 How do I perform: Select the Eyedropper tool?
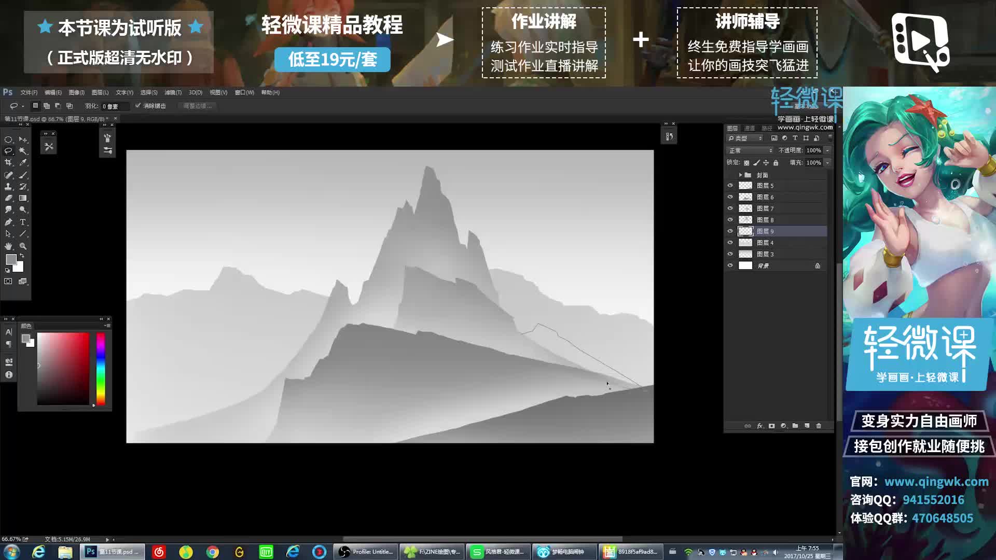click(23, 163)
